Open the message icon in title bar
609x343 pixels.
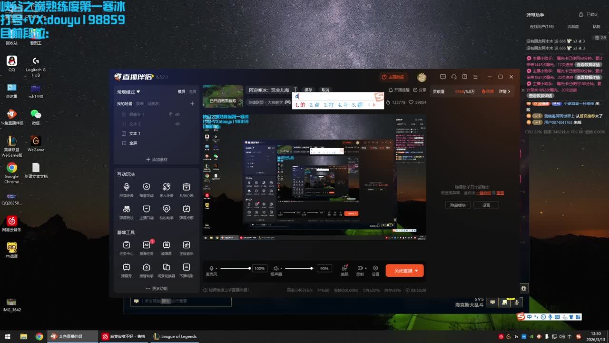click(x=443, y=77)
